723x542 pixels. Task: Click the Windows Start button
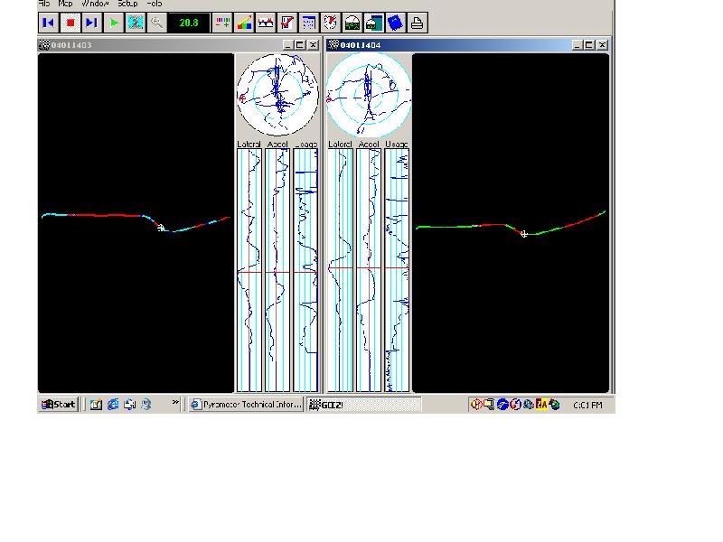point(59,405)
